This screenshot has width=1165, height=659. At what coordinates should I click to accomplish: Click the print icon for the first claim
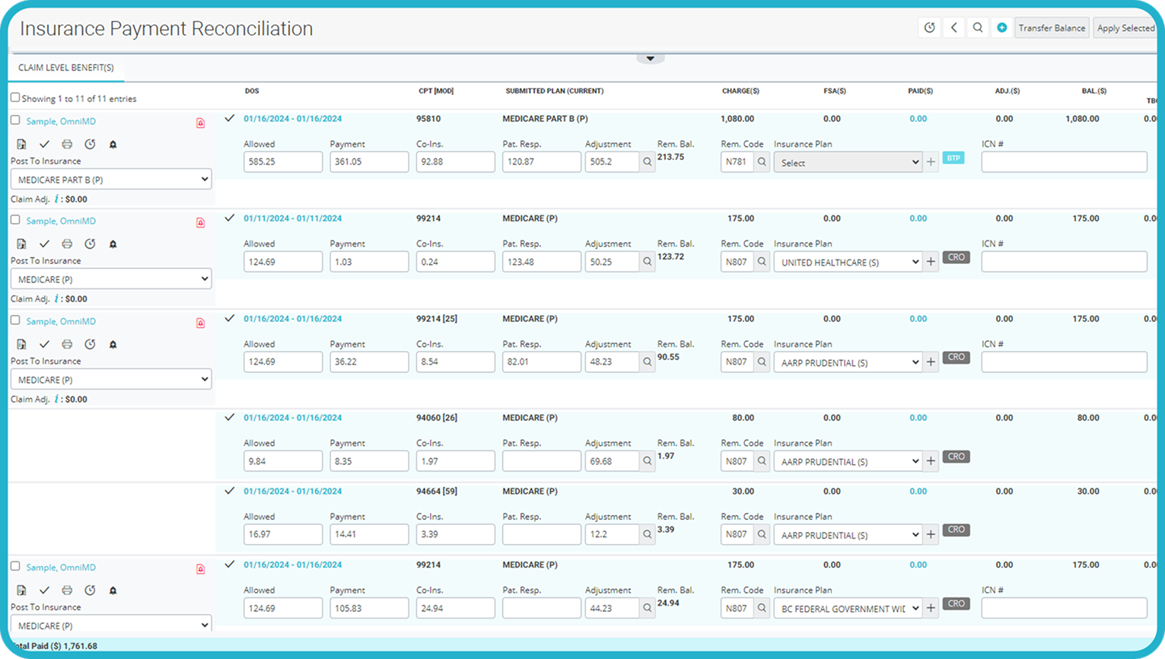[x=67, y=145]
